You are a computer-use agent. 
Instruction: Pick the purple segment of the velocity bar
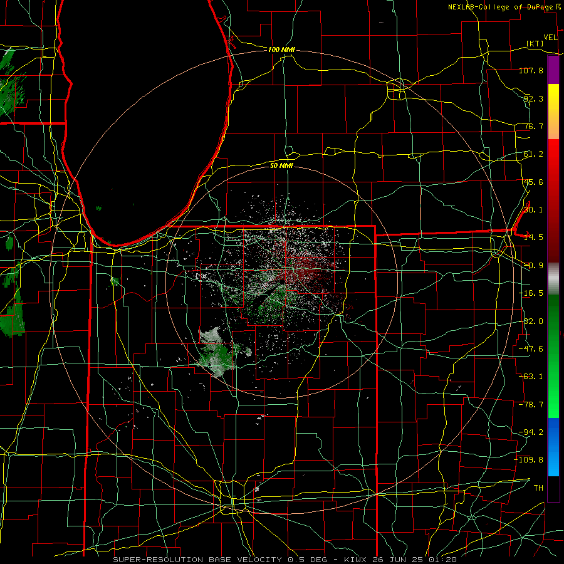click(x=553, y=70)
